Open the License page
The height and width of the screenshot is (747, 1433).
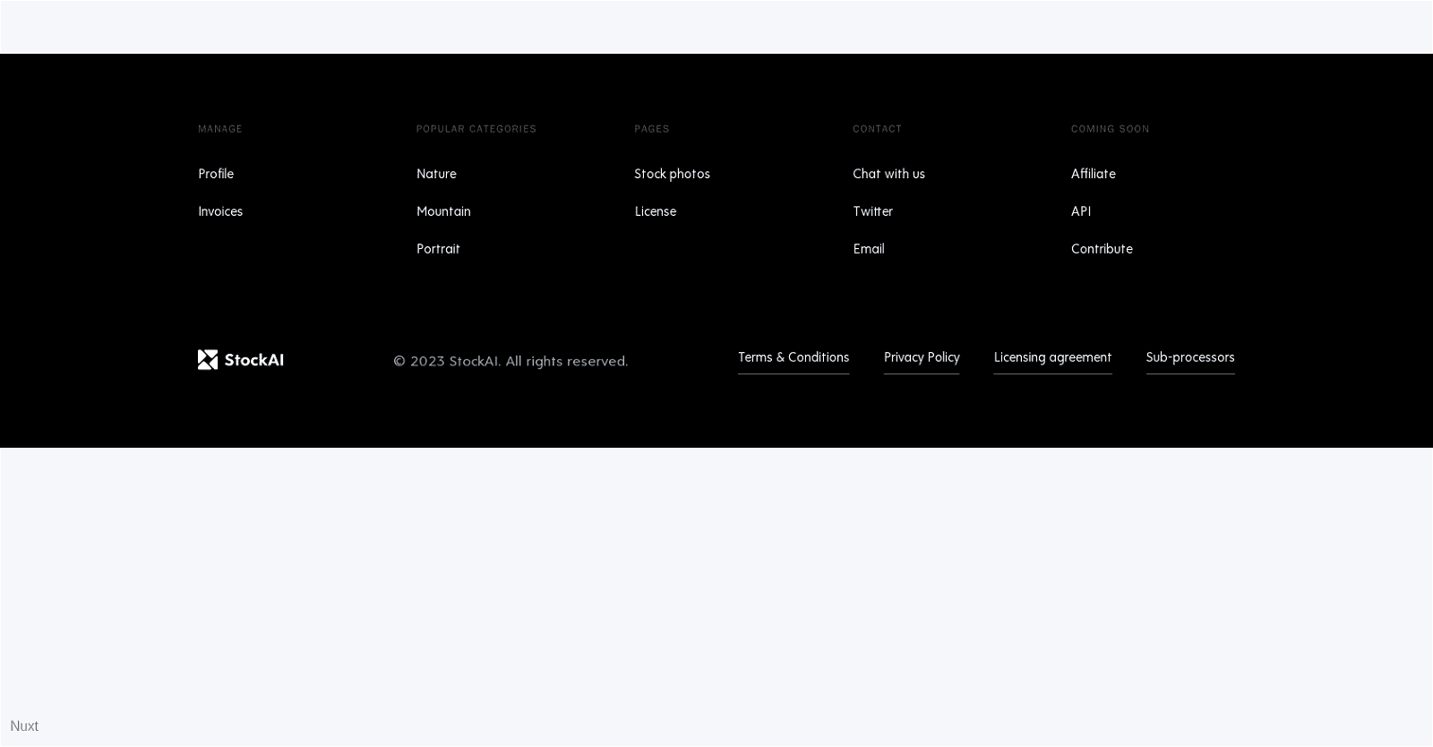click(655, 211)
